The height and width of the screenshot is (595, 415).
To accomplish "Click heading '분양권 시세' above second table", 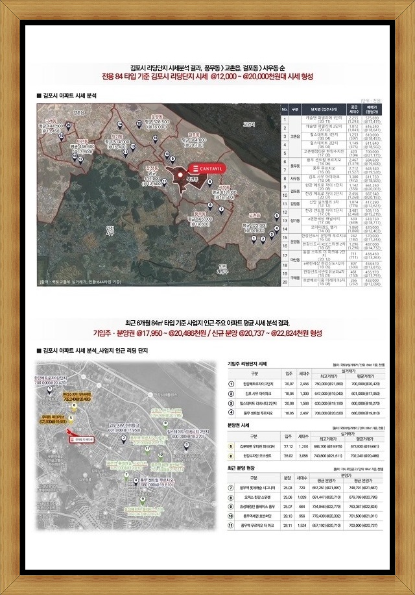I will [239, 425].
